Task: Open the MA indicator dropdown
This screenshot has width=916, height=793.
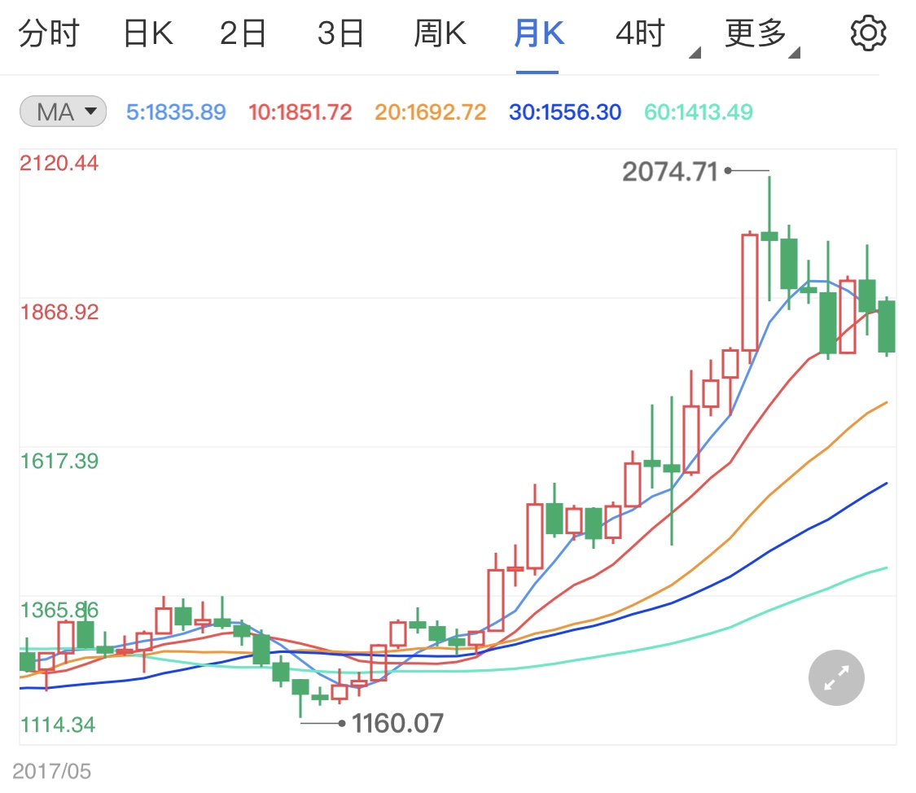Action: pyautogui.click(x=62, y=112)
